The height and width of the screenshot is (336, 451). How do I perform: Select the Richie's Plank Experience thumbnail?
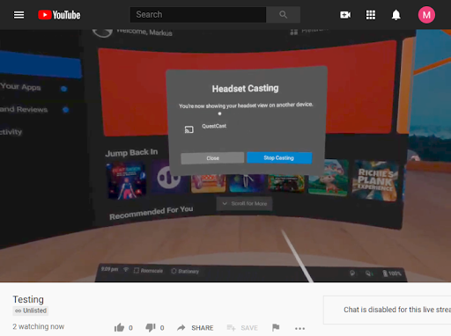pyautogui.click(x=375, y=180)
